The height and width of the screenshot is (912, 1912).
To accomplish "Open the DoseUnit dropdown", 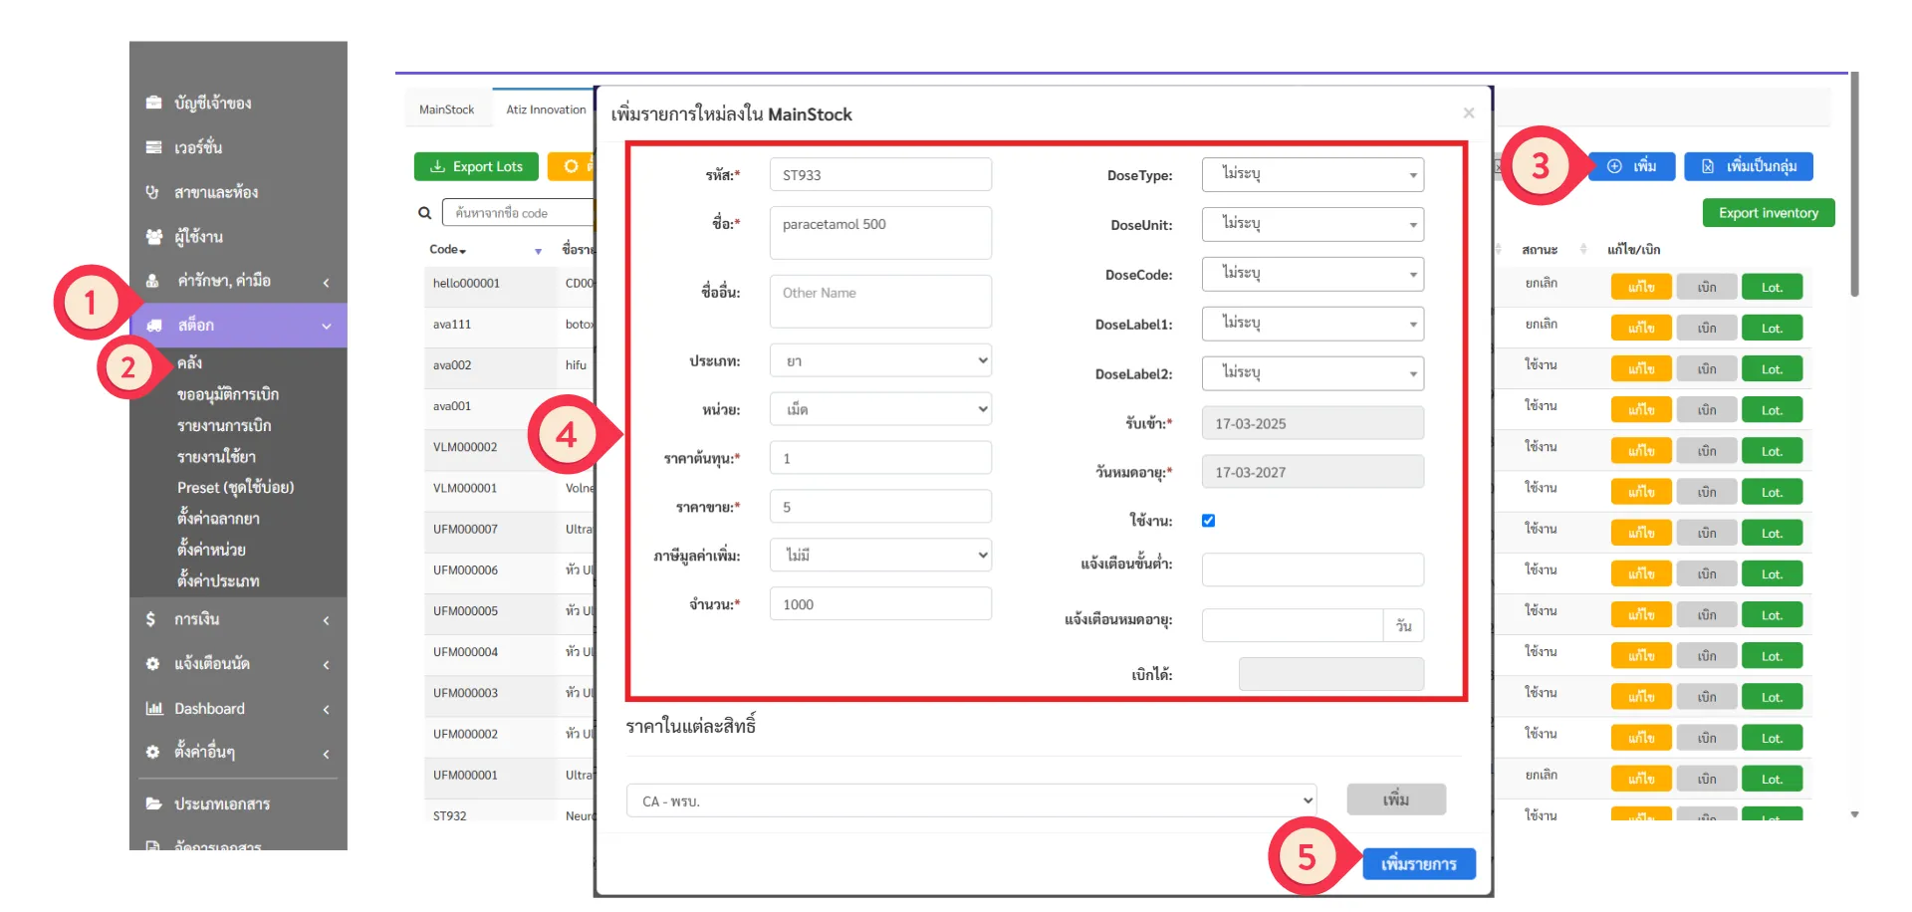I will (x=1312, y=225).
